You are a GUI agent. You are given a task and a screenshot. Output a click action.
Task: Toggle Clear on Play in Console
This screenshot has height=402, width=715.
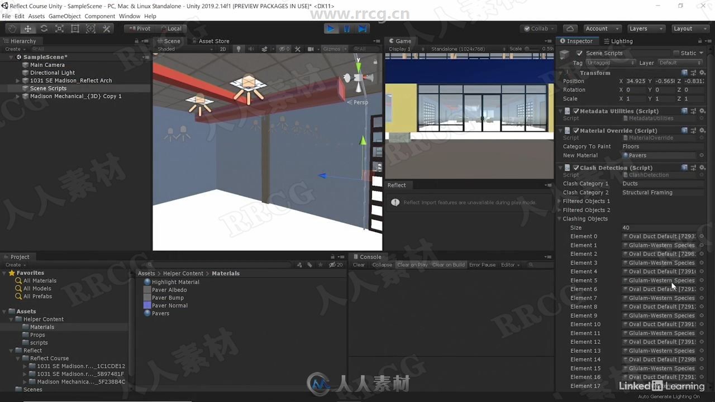(412, 265)
